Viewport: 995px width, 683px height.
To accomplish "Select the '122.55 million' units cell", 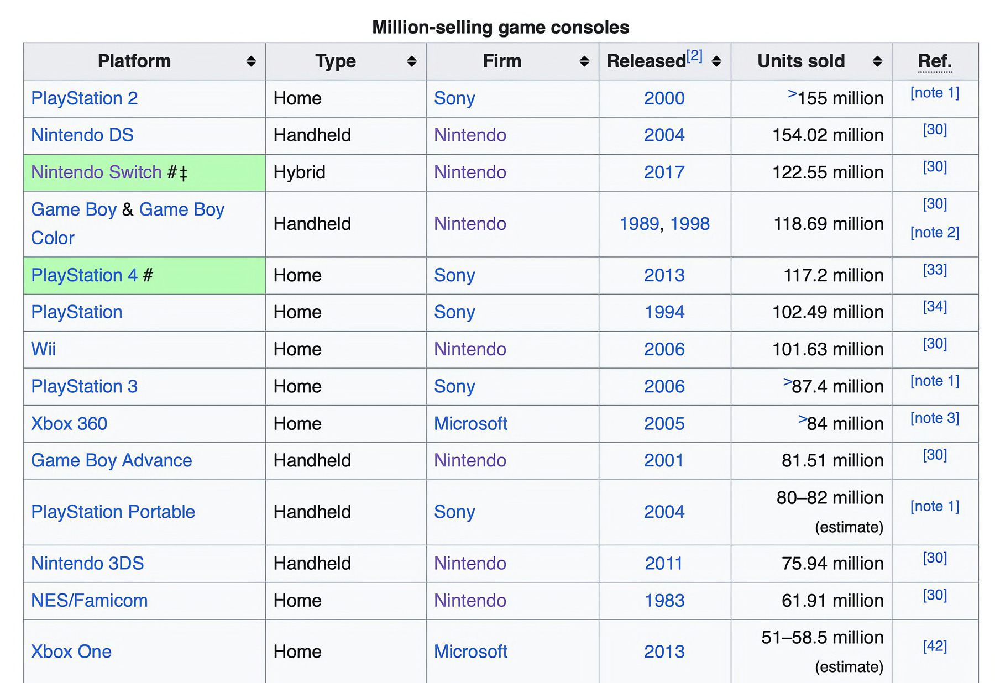I will (811, 172).
